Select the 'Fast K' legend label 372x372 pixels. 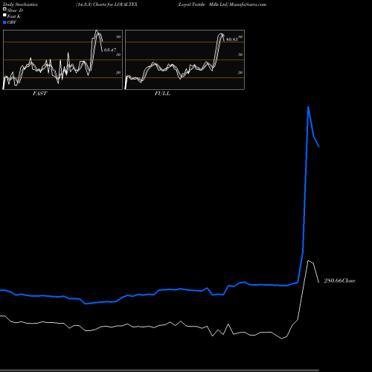14,16
